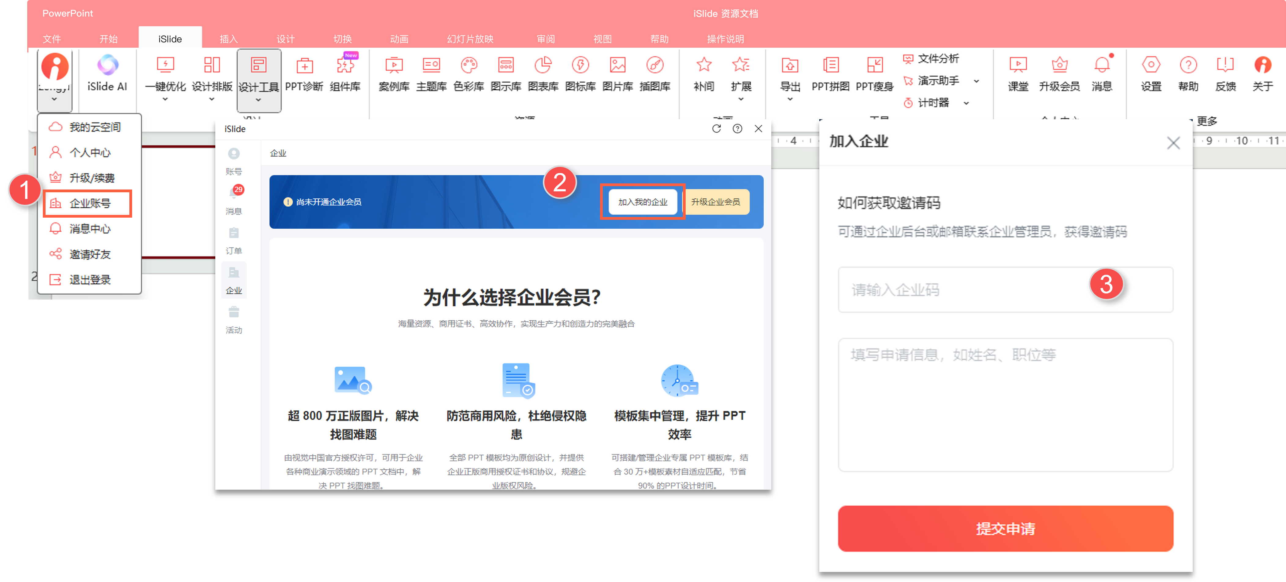
Task: Expand the 计时器 dropdown arrow
Action: pos(966,103)
